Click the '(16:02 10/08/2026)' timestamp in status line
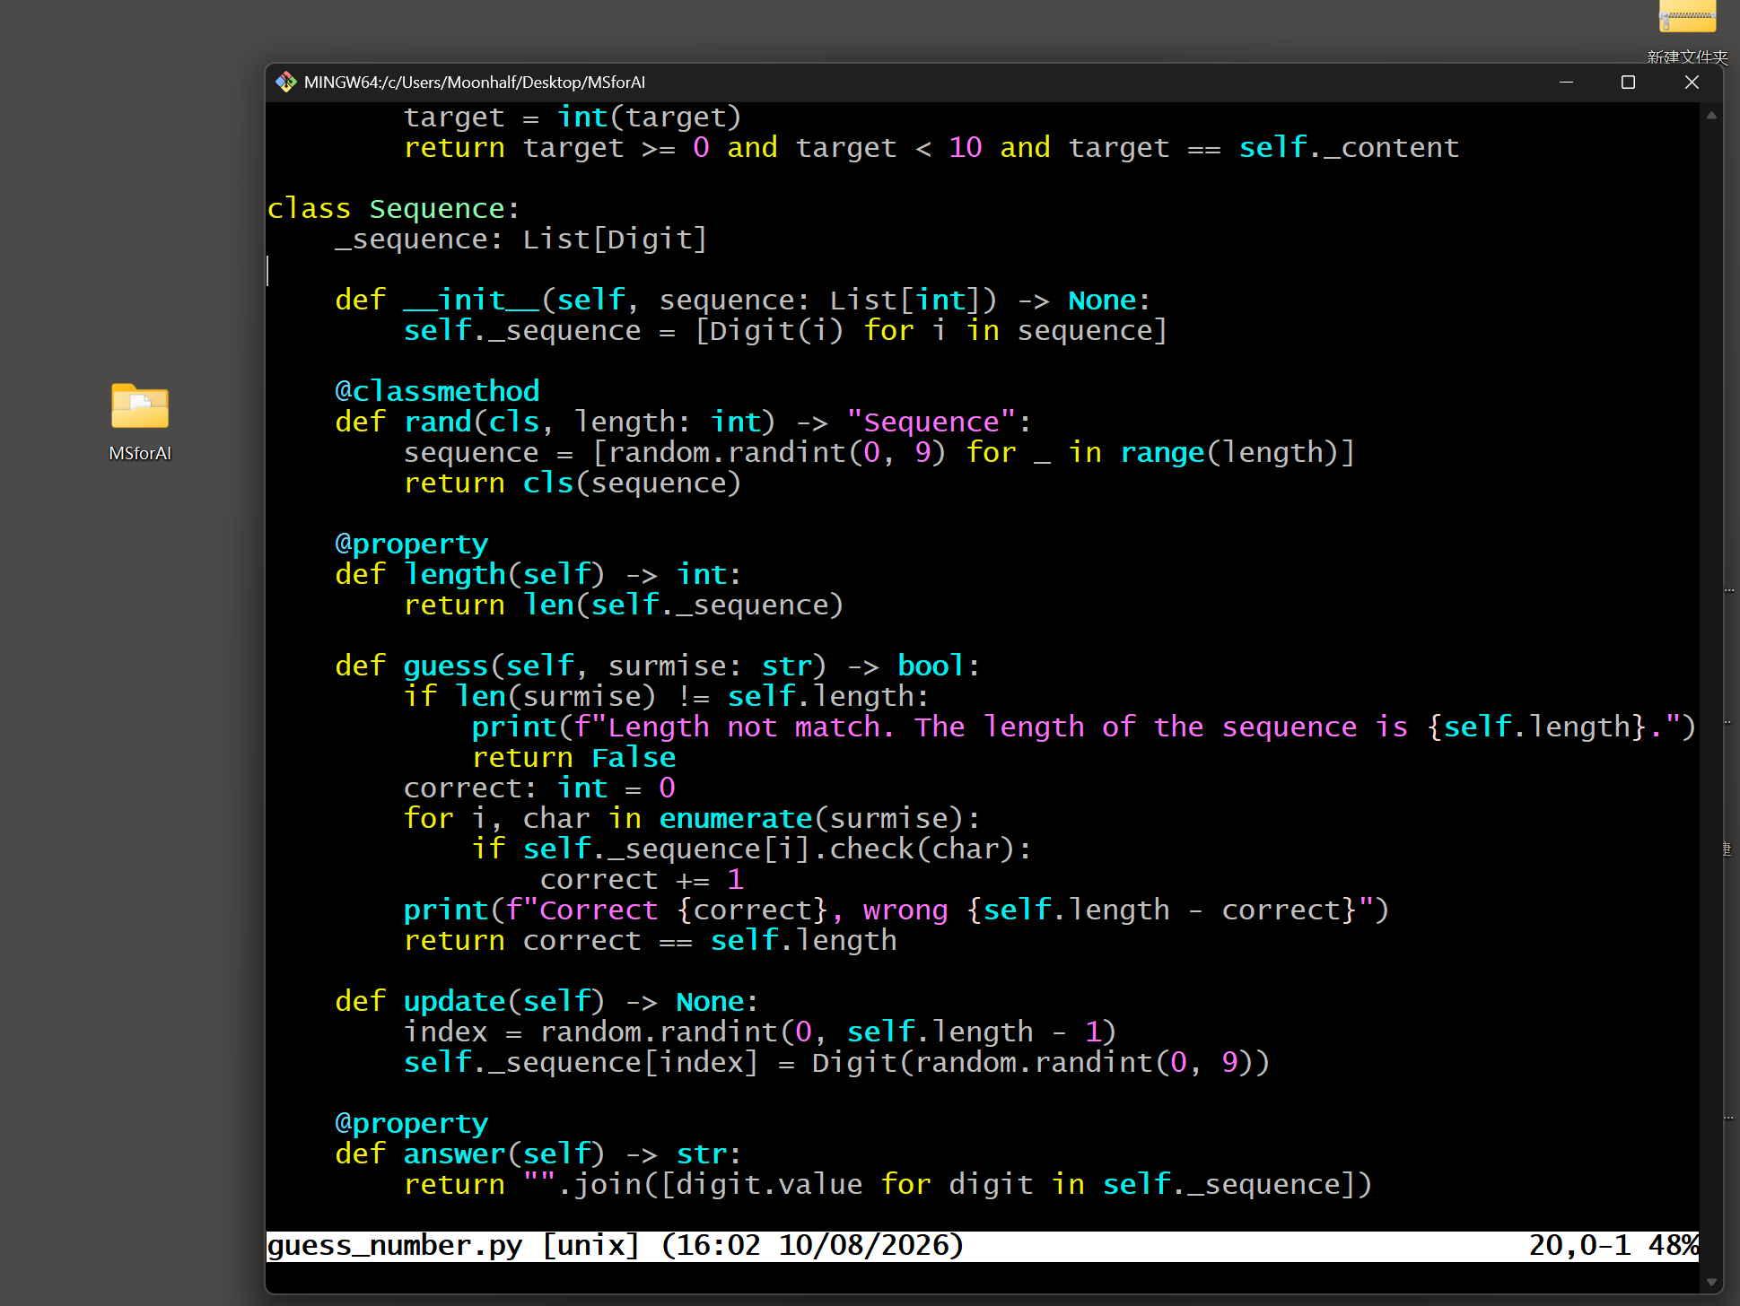 (812, 1245)
